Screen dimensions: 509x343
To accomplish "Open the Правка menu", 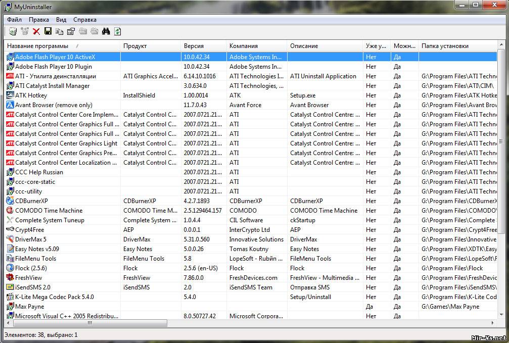I will coord(38,20).
